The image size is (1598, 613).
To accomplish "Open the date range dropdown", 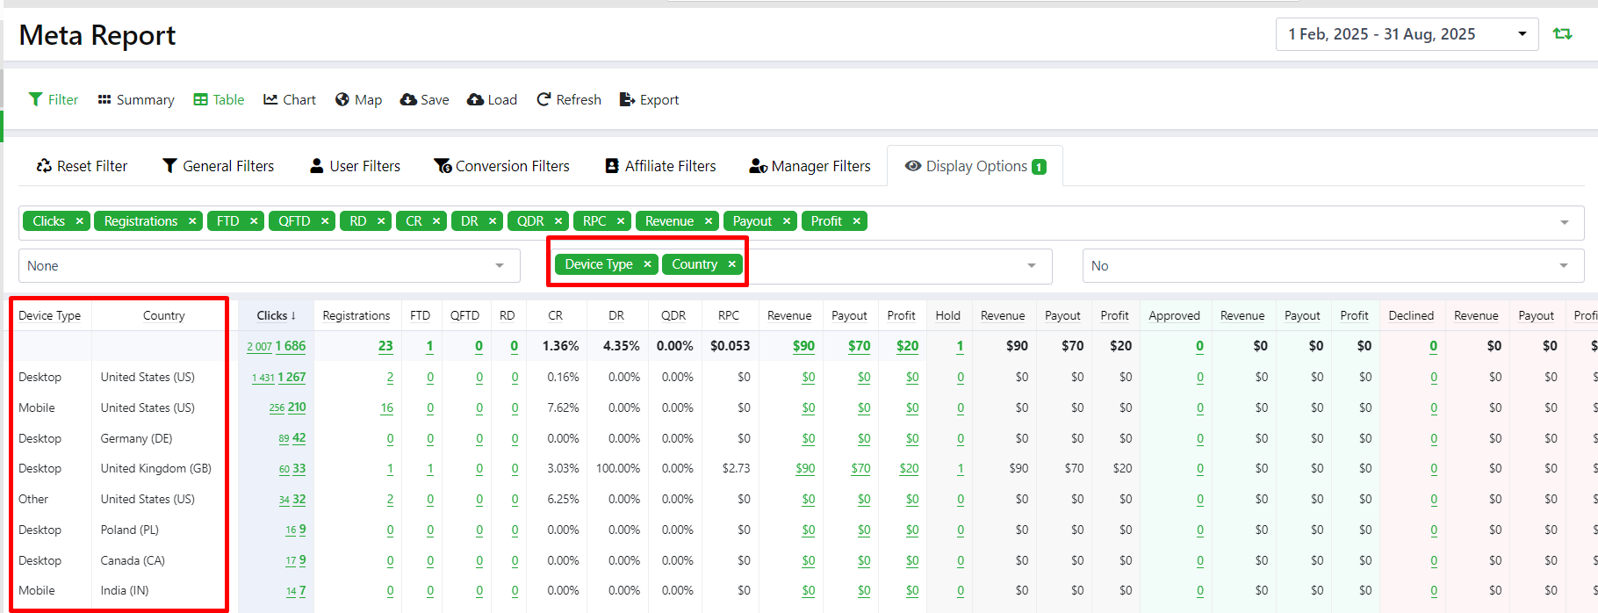I will [1407, 34].
